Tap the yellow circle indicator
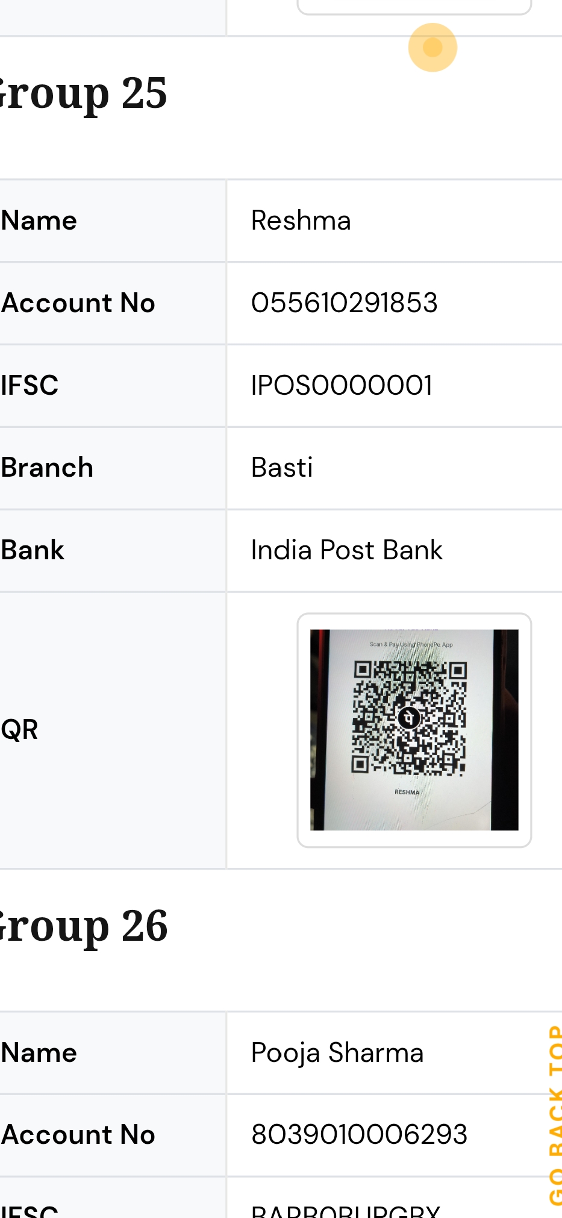The image size is (562, 1218). [x=432, y=48]
